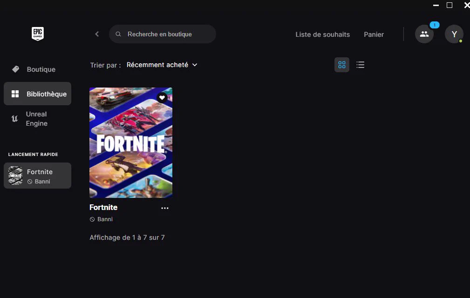This screenshot has height=298, width=470.
Task: Switch to list view layout
Action: 360,65
